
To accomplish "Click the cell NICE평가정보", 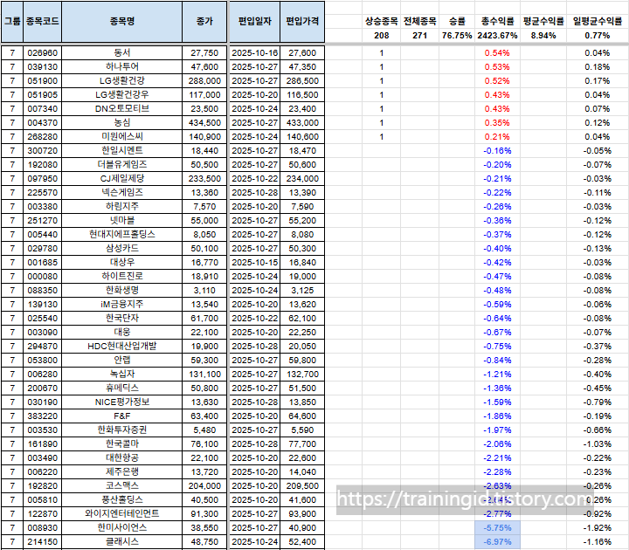I will pyautogui.click(x=122, y=402).
